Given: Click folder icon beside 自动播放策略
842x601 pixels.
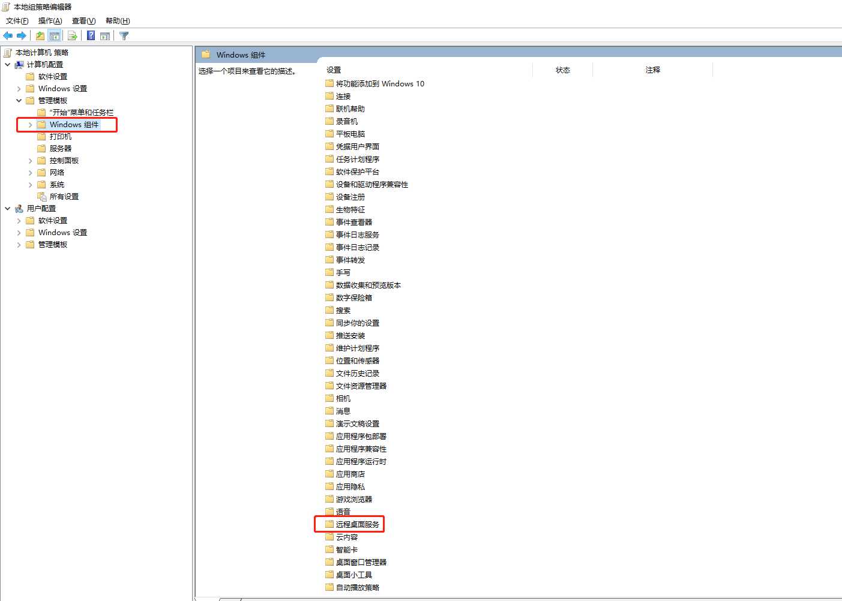Looking at the screenshot, I should coord(329,587).
